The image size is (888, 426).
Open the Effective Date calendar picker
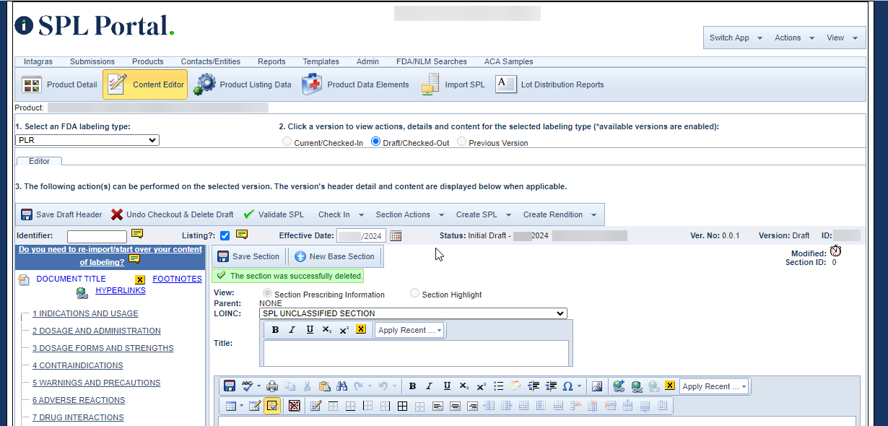tap(396, 235)
